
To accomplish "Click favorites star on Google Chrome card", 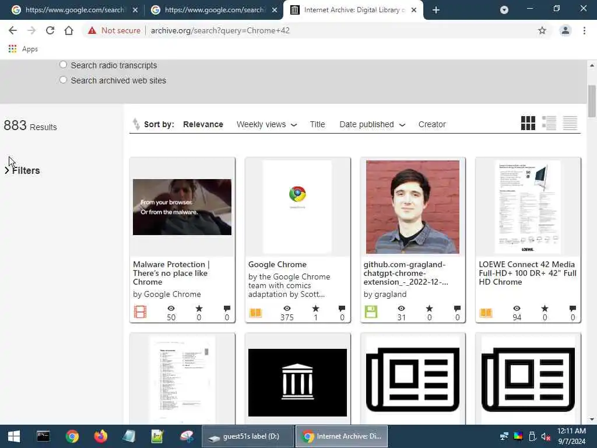I will coord(315,308).
